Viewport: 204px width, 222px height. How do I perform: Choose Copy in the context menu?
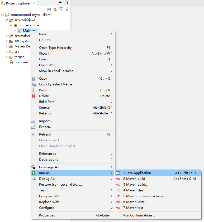point(43,79)
